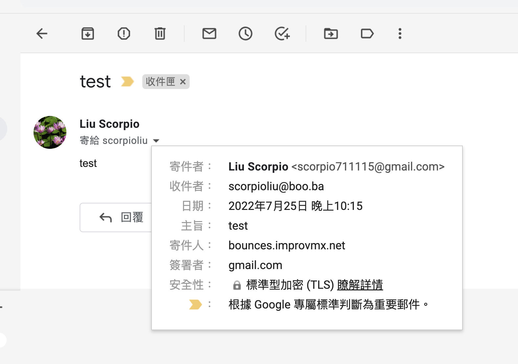The image size is (518, 364).
Task: Click the sender name Liu Scorpio
Action: 109,124
